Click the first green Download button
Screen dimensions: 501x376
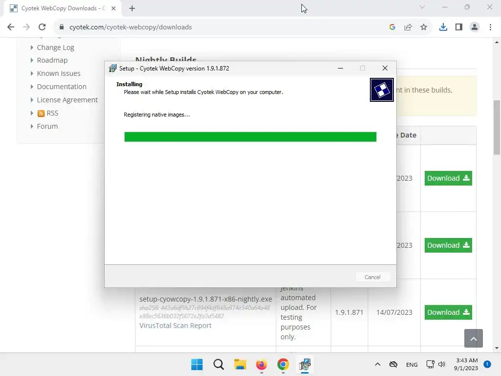pyautogui.click(x=448, y=178)
